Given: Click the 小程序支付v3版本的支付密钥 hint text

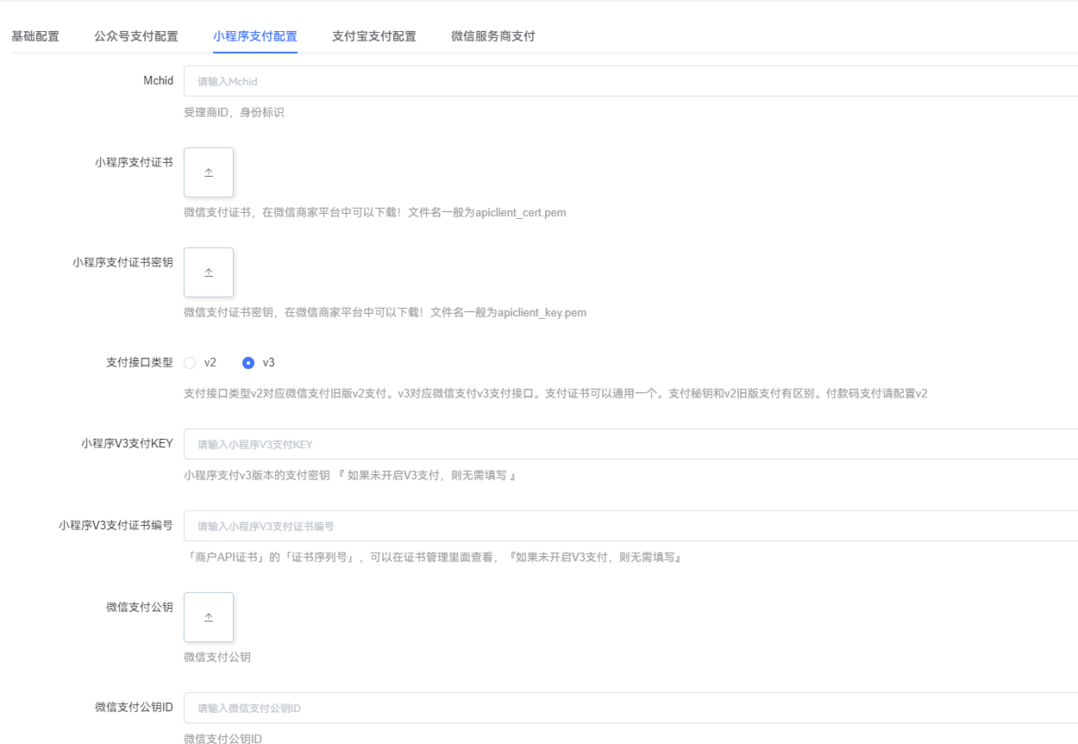Looking at the screenshot, I should (x=350, y=475).
